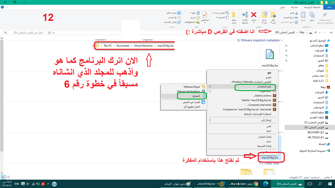Screen dimensions: 335x188
Task: Choose Notepad (المفكرة) in Open with submenu
Action: point(184,96)
